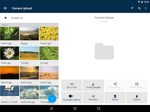The height and width of the screenshot is (112, 150).
Task: Tap the Android home circle button
Action: pos(75,108)
